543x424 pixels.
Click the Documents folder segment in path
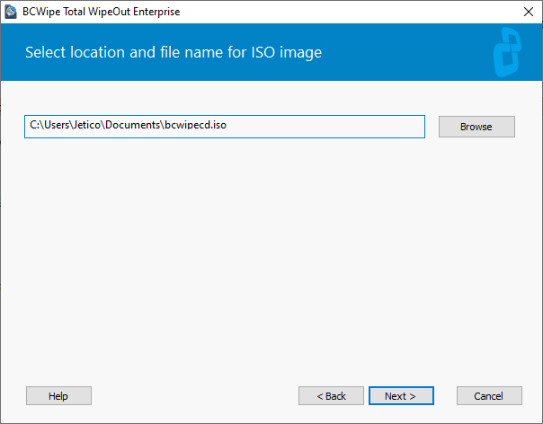(133, 125)
